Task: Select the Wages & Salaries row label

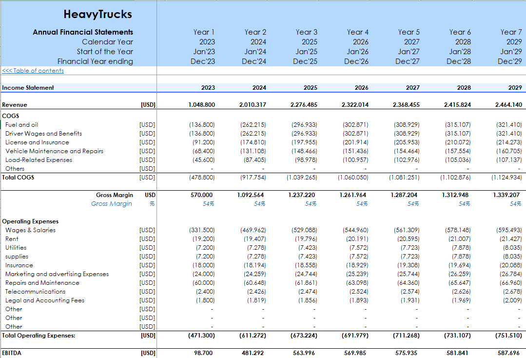Action: pos(30,230)
